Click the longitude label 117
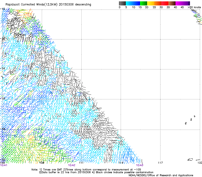Screen dimensions: 202x177 (x=160, y=163)
